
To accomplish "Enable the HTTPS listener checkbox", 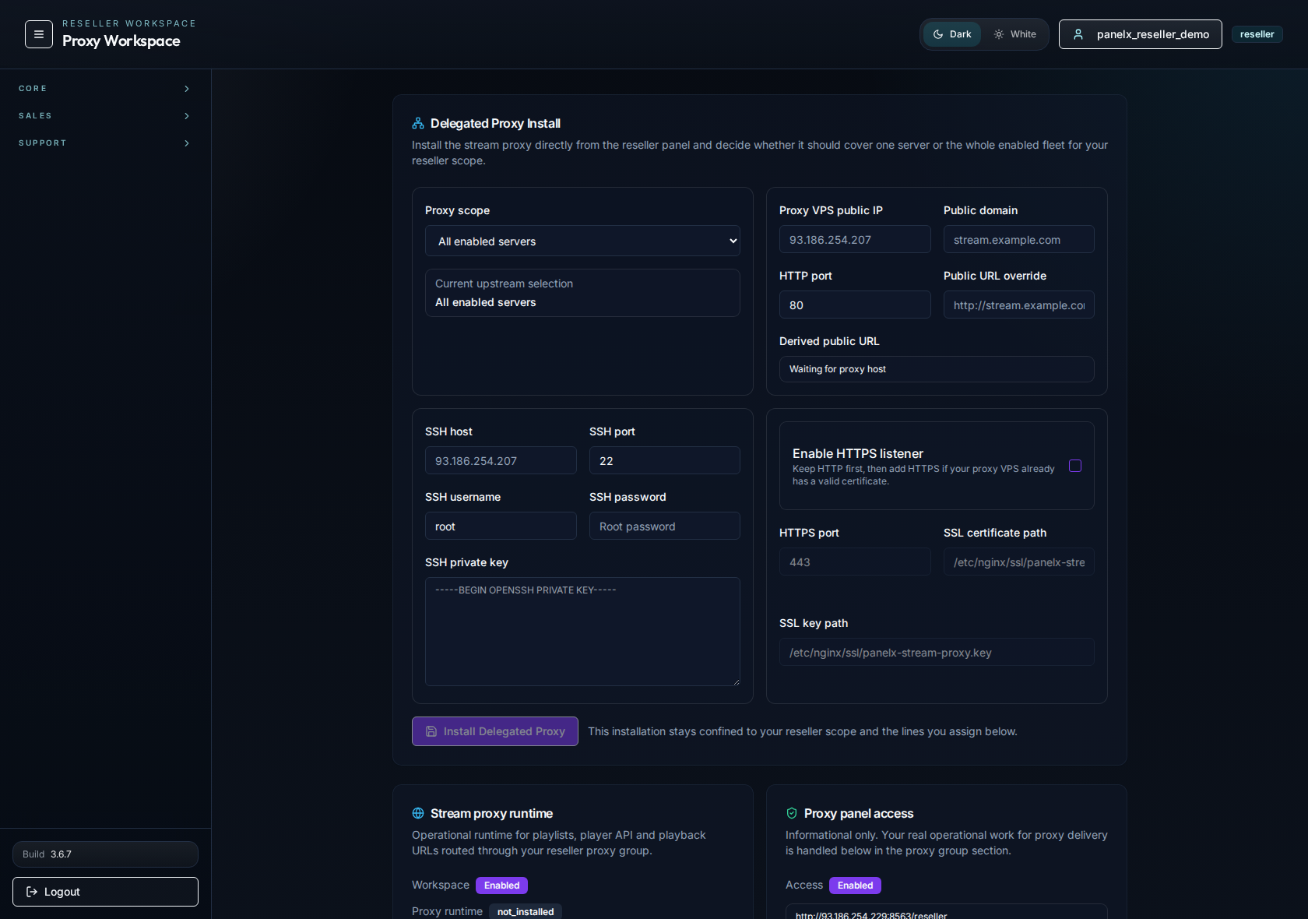I will pos(1075,466).
